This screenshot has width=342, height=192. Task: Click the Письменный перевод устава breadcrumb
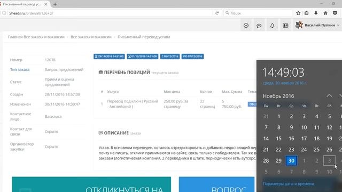coord(144,37)
